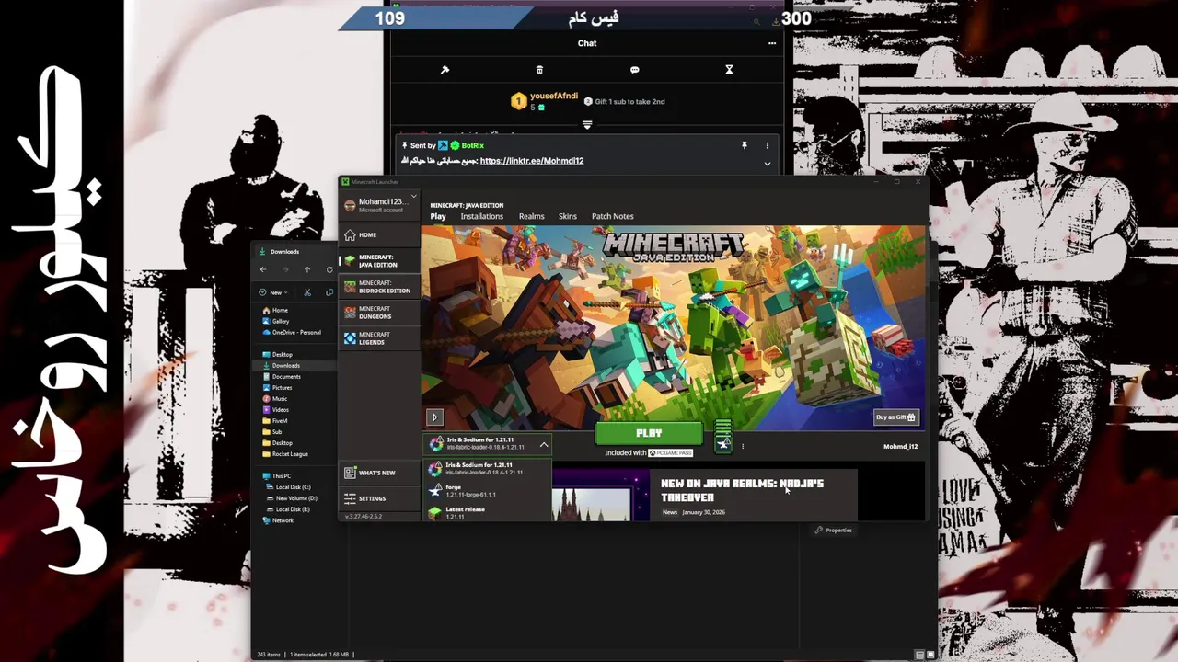Viewport: 1178px width, 662px height.
Task: Click BotRix username in pinned message
Action: click(x=472, y=145)
